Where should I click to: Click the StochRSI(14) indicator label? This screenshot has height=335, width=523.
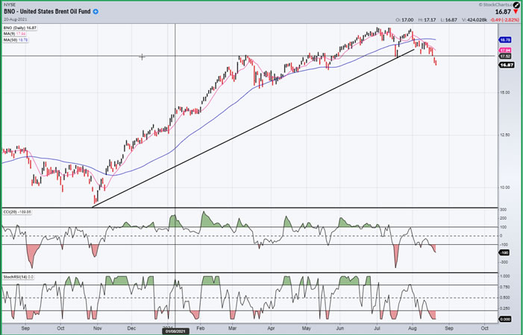(x=19, y=277)
